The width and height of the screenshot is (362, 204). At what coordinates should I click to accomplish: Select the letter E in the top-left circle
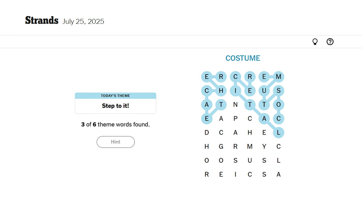pos(207,76)
